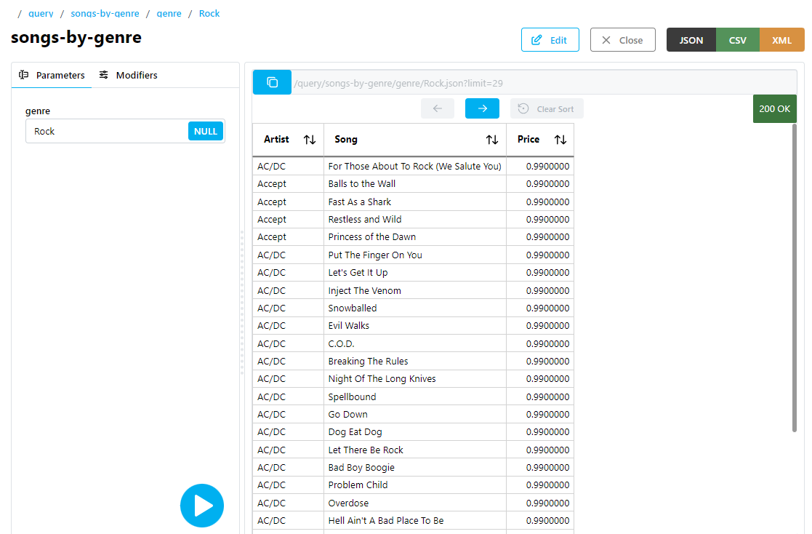Sort the table by Artist column arrows
This screenshot has height=534, width=812.
tap(310, 140)
